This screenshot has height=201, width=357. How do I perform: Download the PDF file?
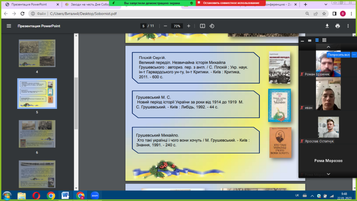click(x=327, y=26)
